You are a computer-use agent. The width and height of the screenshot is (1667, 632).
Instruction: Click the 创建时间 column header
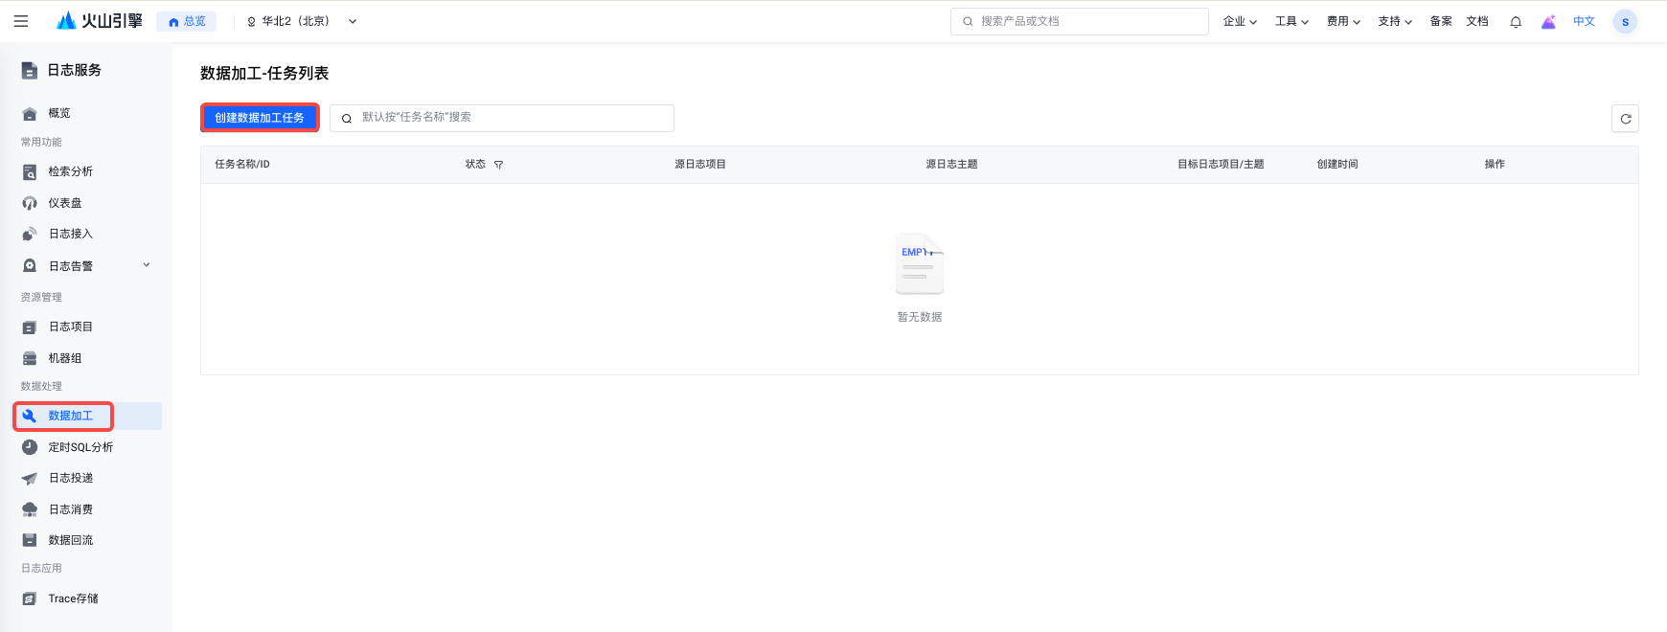tap(1337, 165)
